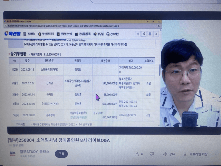This screenshot has width=221, height=166.
Task: Click the 권리종류 column header
Action: tap(49, 61)
